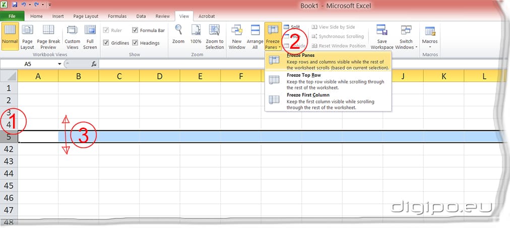Click the Save icon in quick access toolbar
The height and width of the screenshot is (228, 510).
pos(15,5)
